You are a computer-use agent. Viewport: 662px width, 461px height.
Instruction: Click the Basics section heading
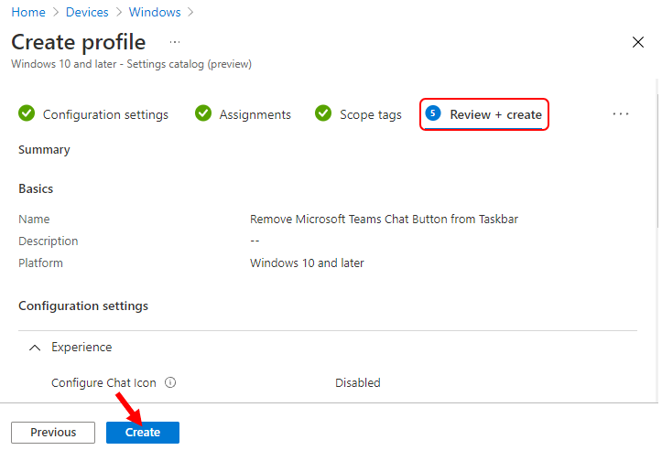tap(36, 188)
